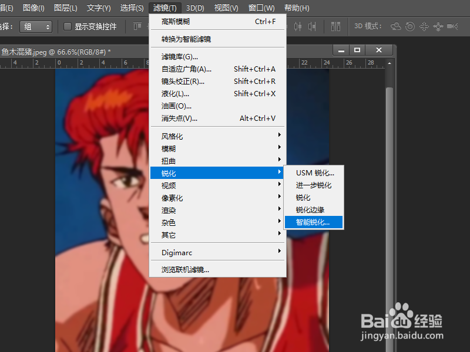Open the 组 auto-select dropdown
This screenshot has width=470, height=352.
(36, 26)
